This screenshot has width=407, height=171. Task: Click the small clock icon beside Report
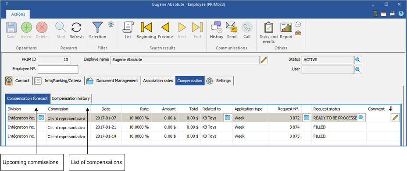coord(298,24)
